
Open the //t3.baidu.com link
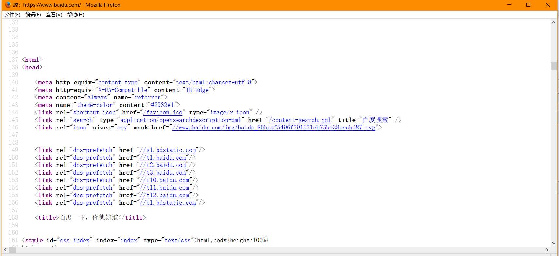163,173
